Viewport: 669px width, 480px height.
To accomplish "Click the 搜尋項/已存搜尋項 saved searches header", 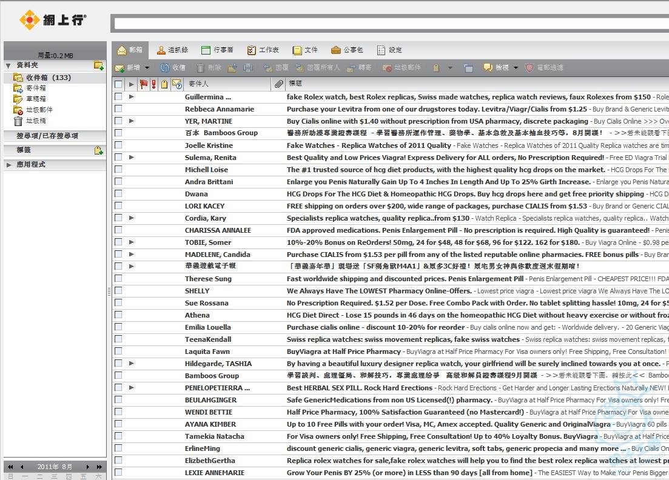I will pyautogui.click(x=47, y=136).
